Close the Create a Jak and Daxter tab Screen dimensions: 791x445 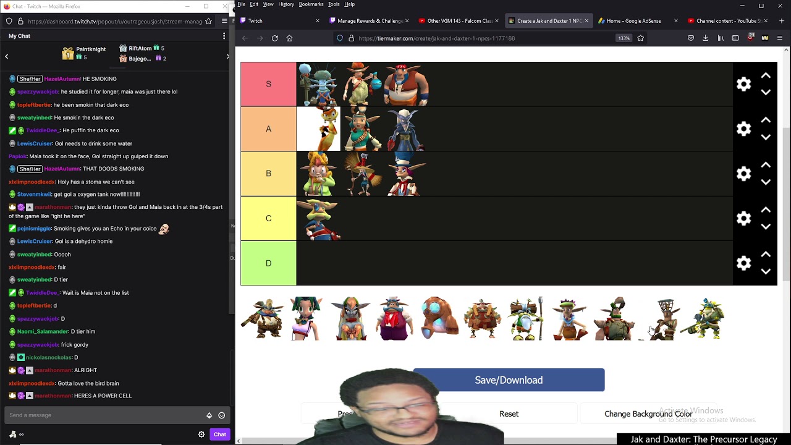(586, 20)
